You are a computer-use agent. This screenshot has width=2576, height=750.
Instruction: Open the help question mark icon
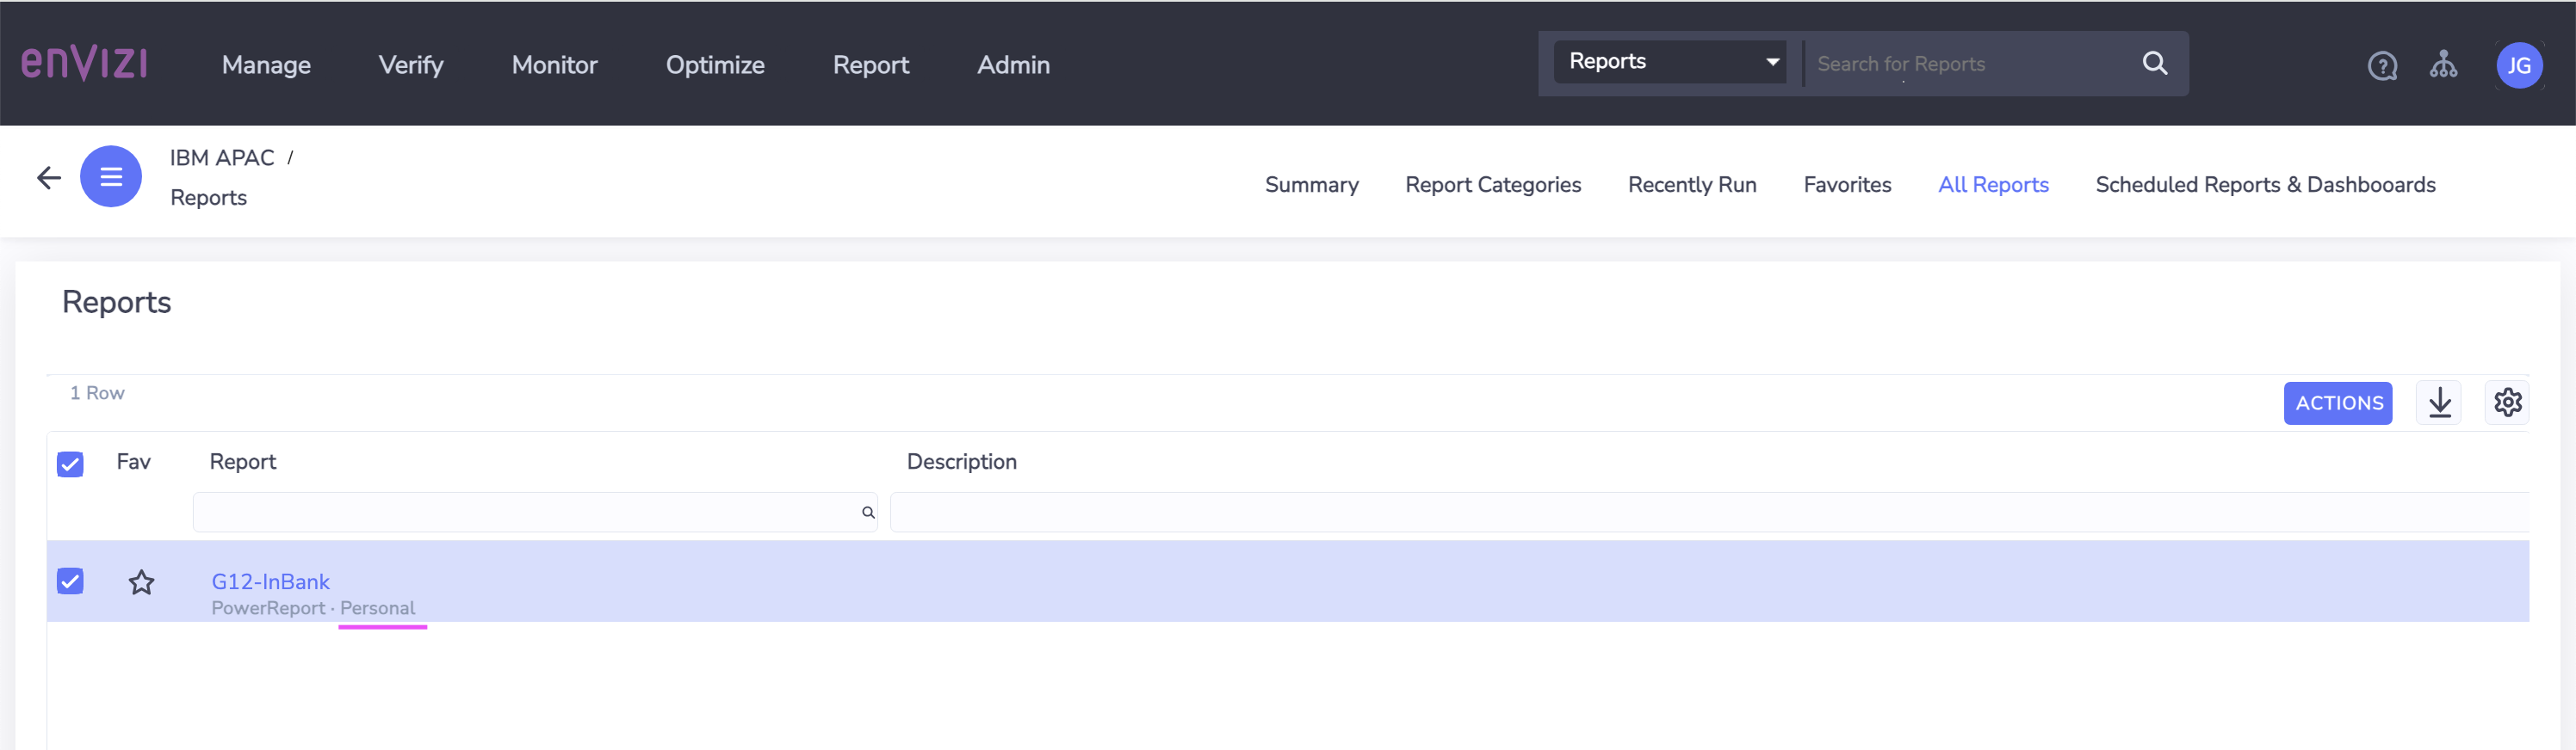(2382, 66)
